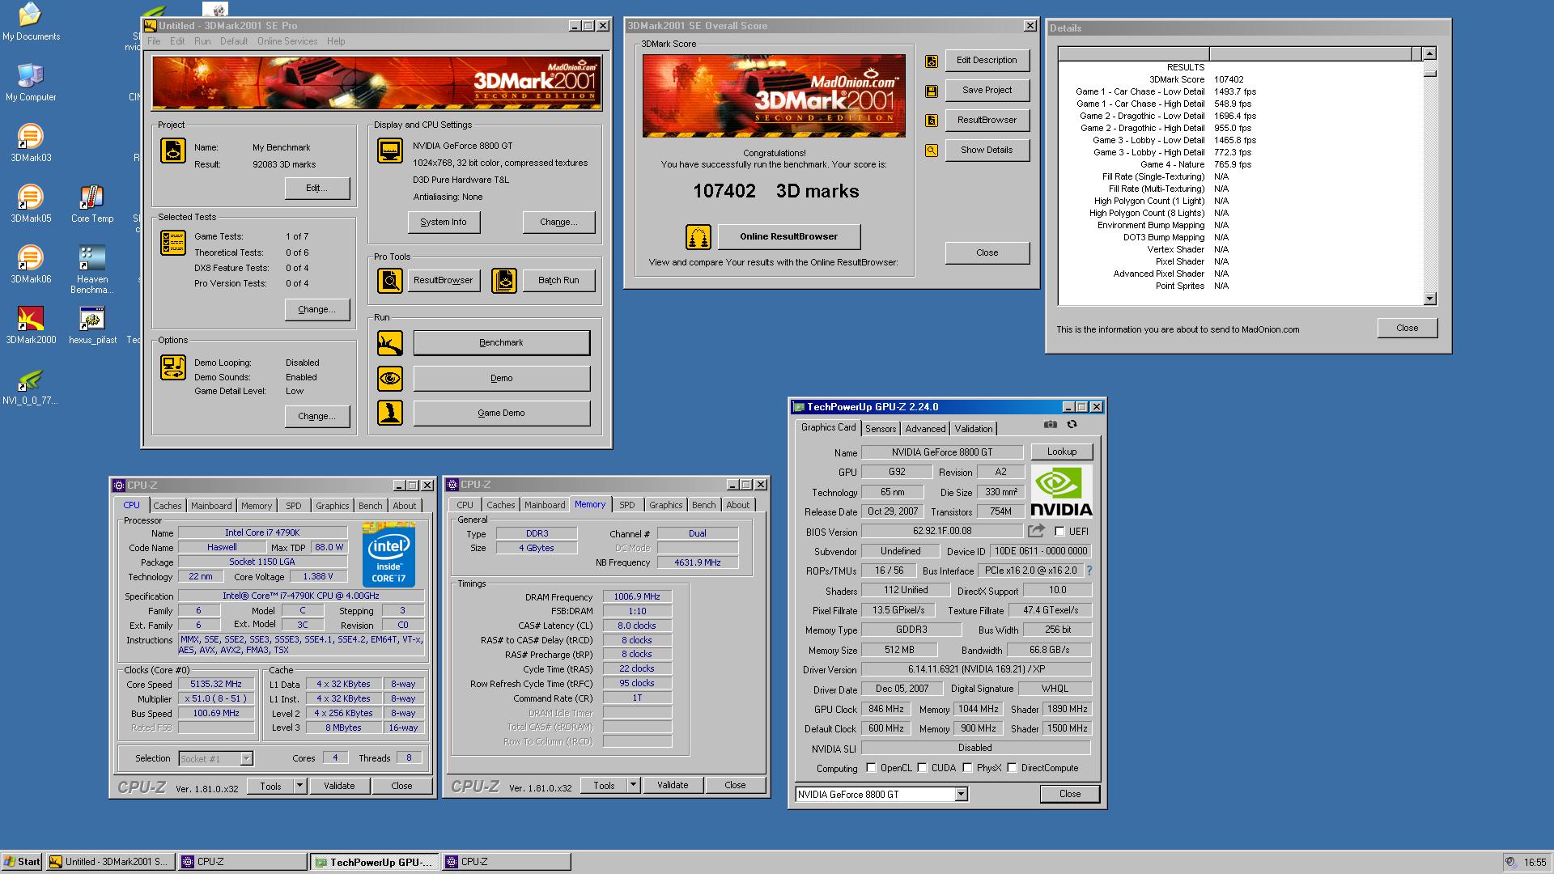Toggle the PhysX checkbox
1554x874 pixels.
(967, 768)
